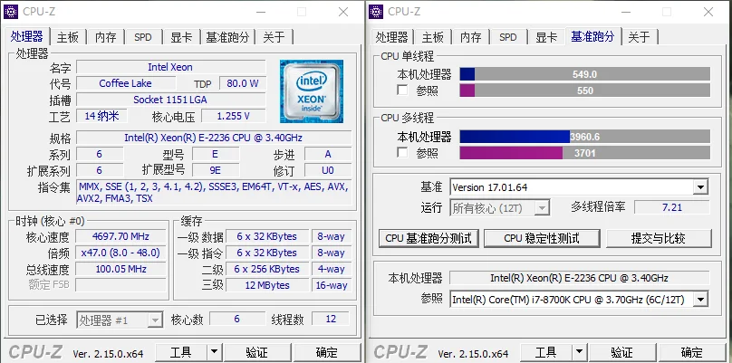Start the CPU 基准跑分测试 benchmark
Image resolution: width=732 pixels, height=363 pixels.
[428, 238]
